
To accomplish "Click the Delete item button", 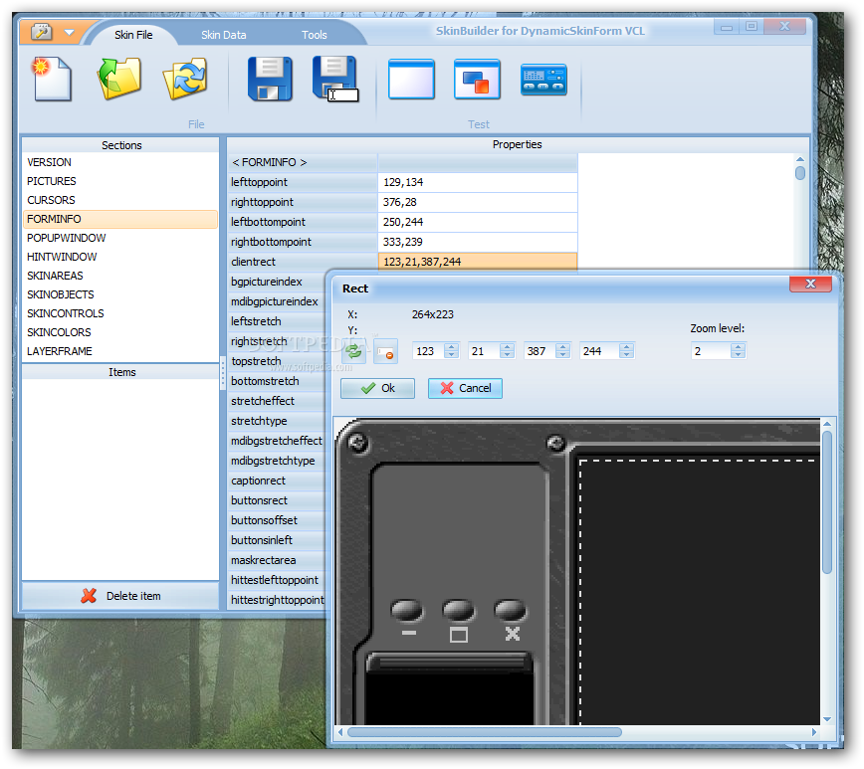I will point(120,596).
